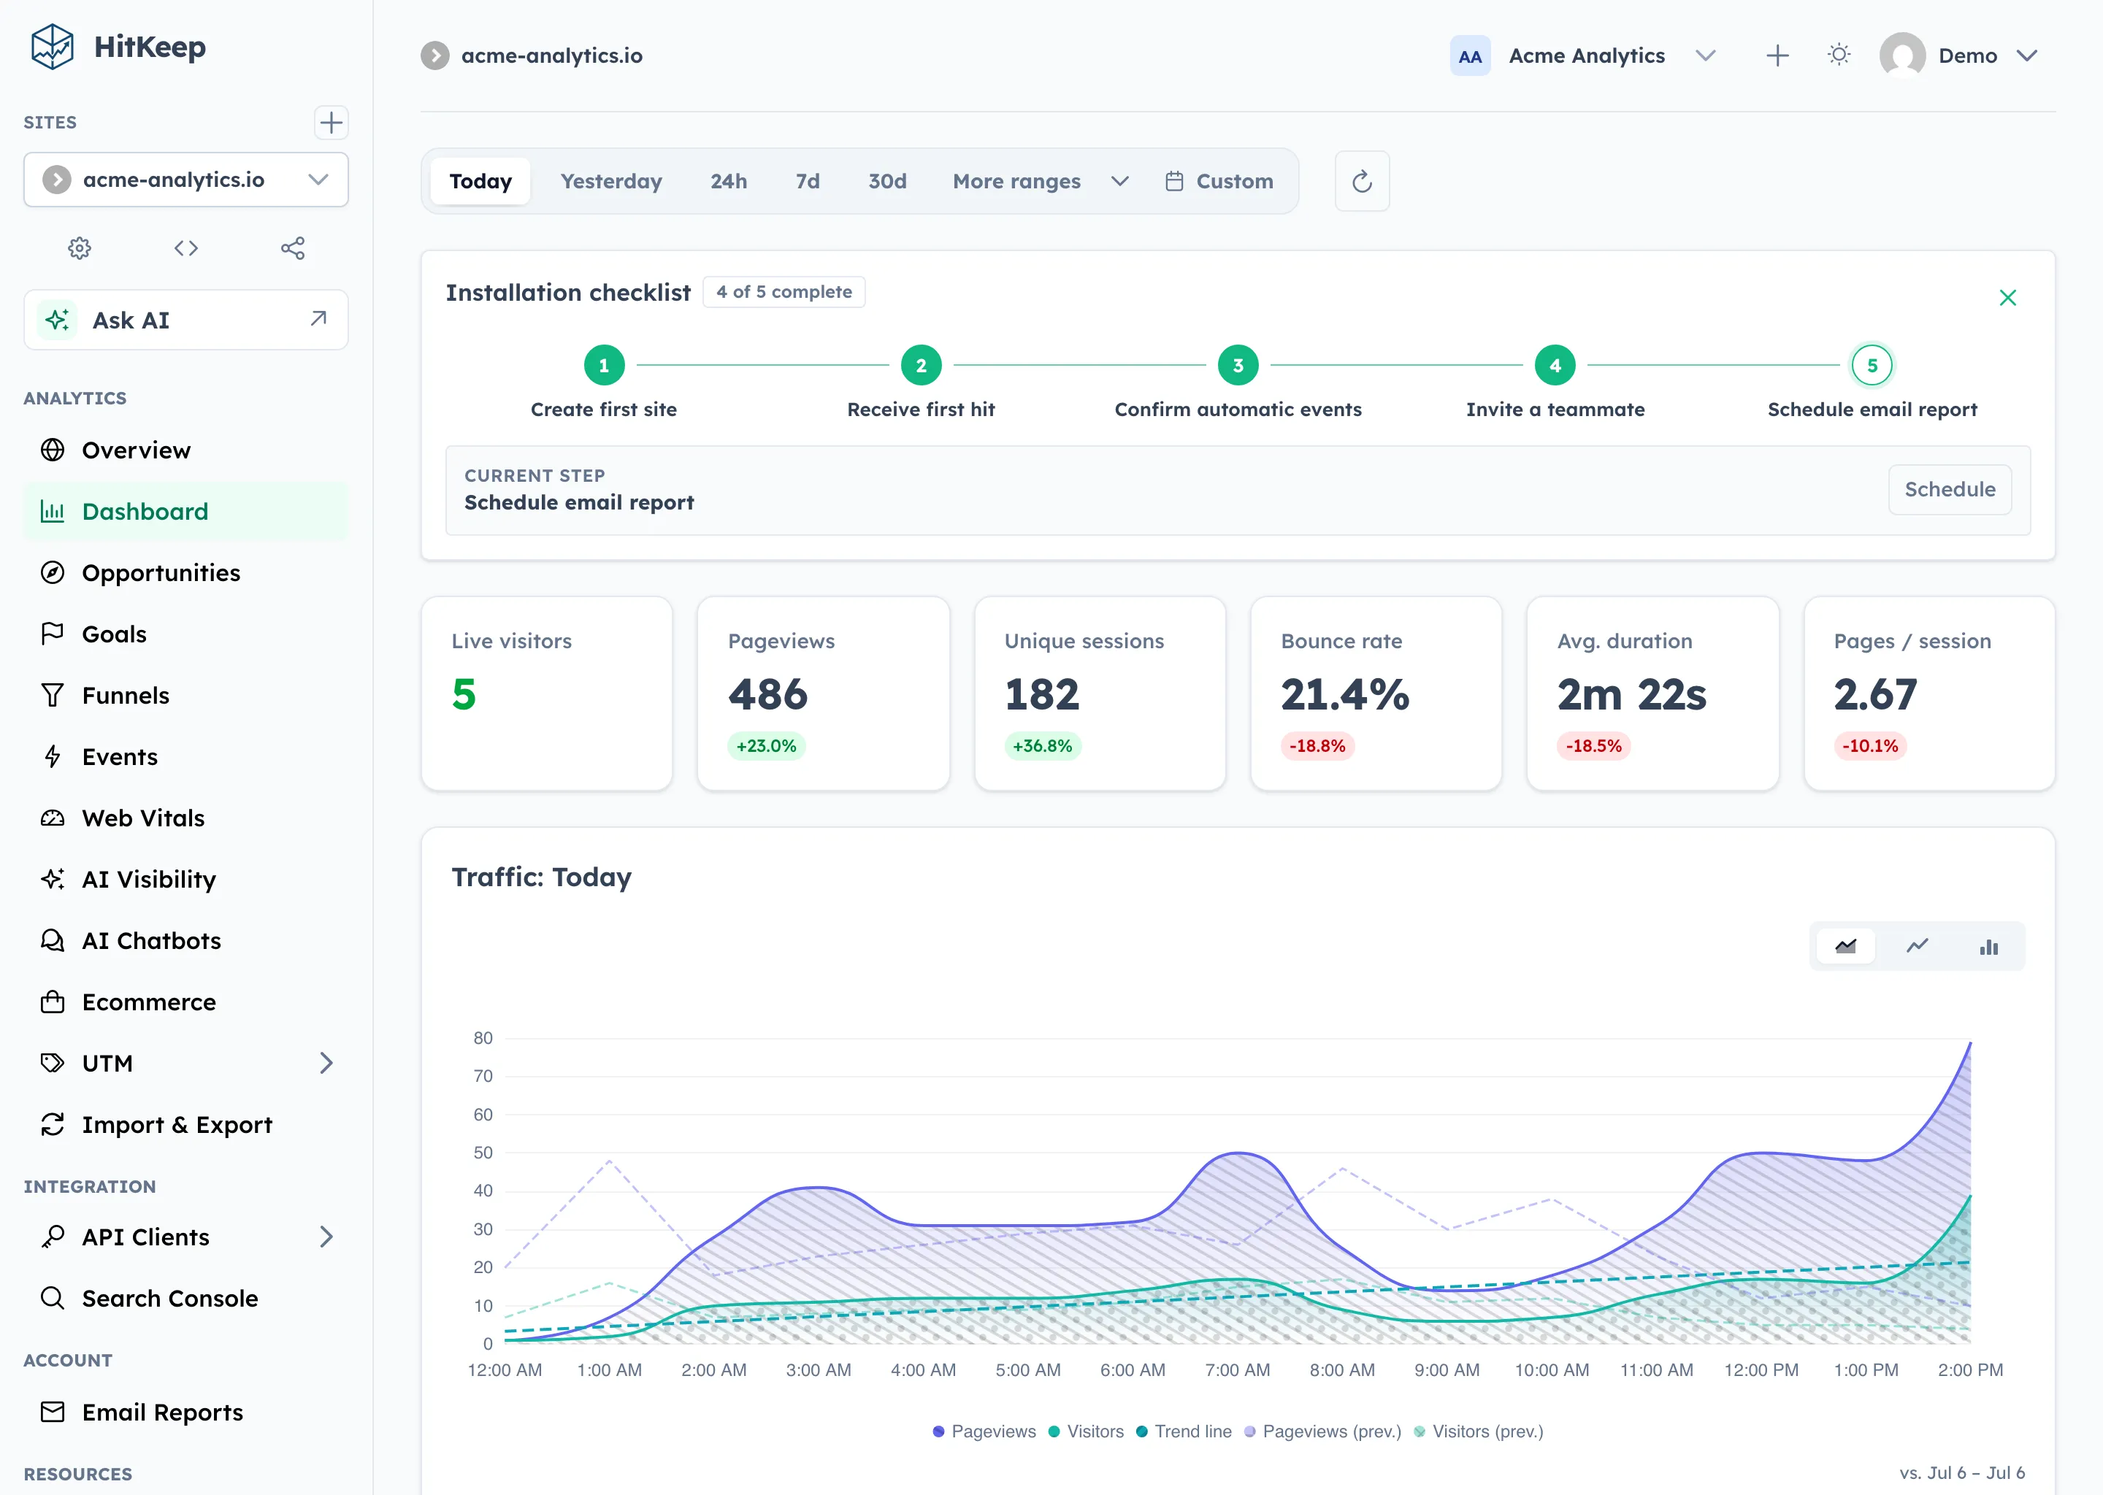The image size is (2103, 1495).
Task: Open the Ask AI assistant
Action: tap(186, 320)
